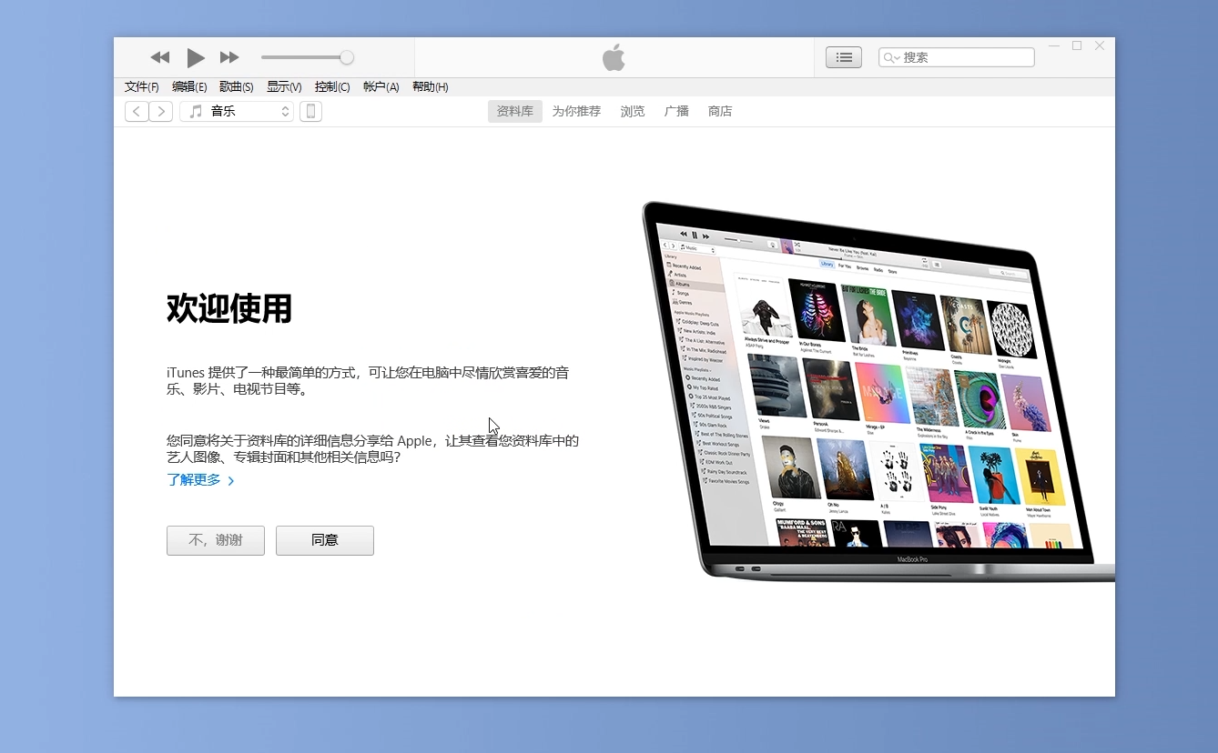
Task: Open the 编辑(E) menu
Action: [189, 87]
